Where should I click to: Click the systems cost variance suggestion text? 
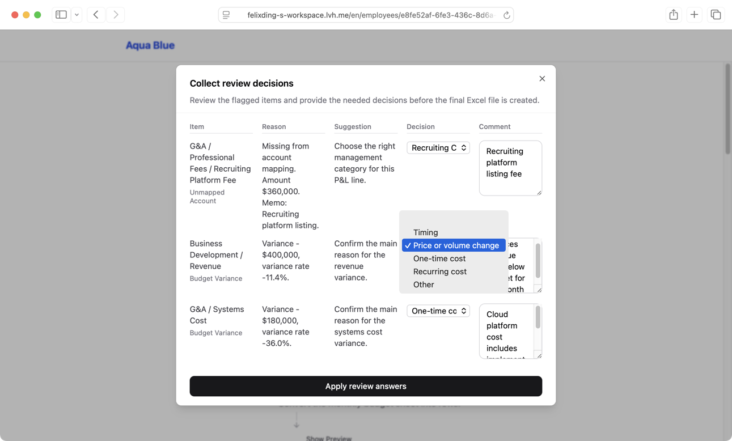click(366, 326)
